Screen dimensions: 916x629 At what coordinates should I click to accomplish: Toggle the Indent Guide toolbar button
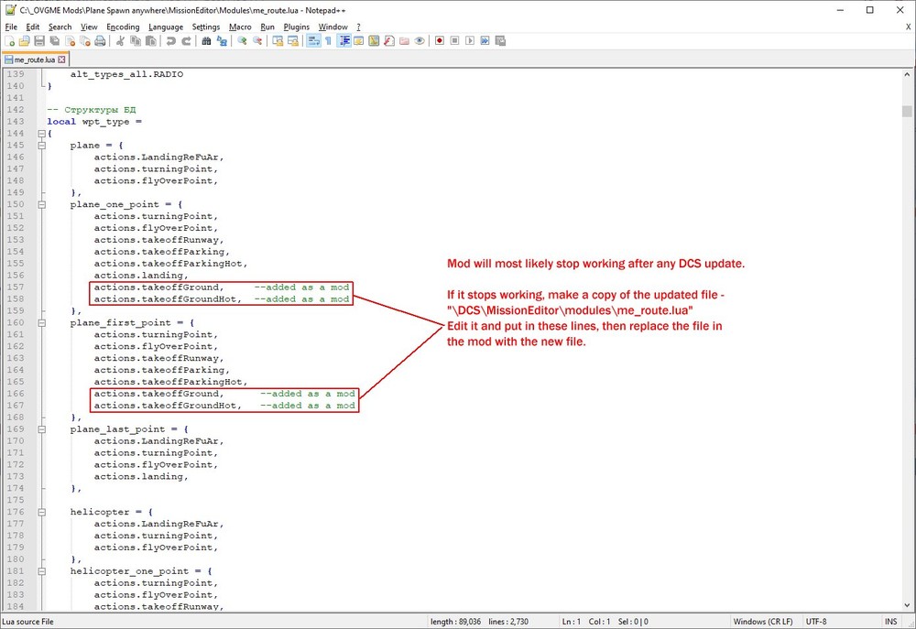[344, 41]
